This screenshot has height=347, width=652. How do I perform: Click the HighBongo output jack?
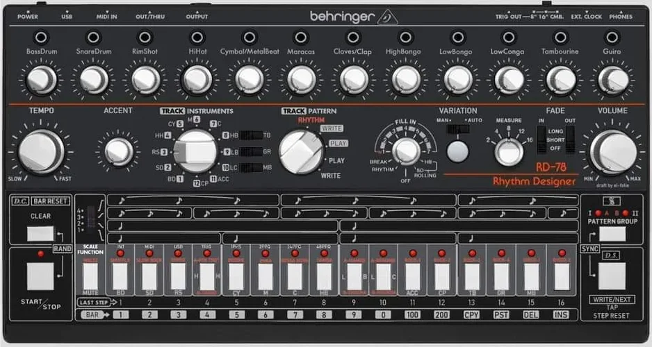(405, 37)
